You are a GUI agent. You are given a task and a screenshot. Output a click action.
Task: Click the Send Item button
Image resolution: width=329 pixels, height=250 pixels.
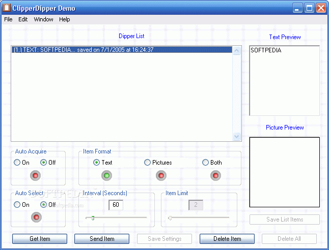click(102, 239)
